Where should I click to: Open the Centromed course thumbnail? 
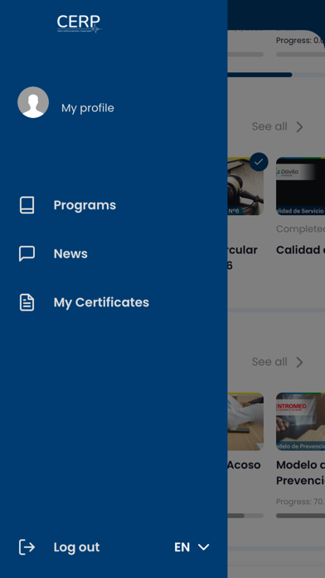pyautogui.click(x=300, y=422)
